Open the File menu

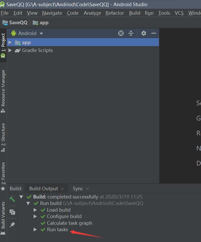4,13
